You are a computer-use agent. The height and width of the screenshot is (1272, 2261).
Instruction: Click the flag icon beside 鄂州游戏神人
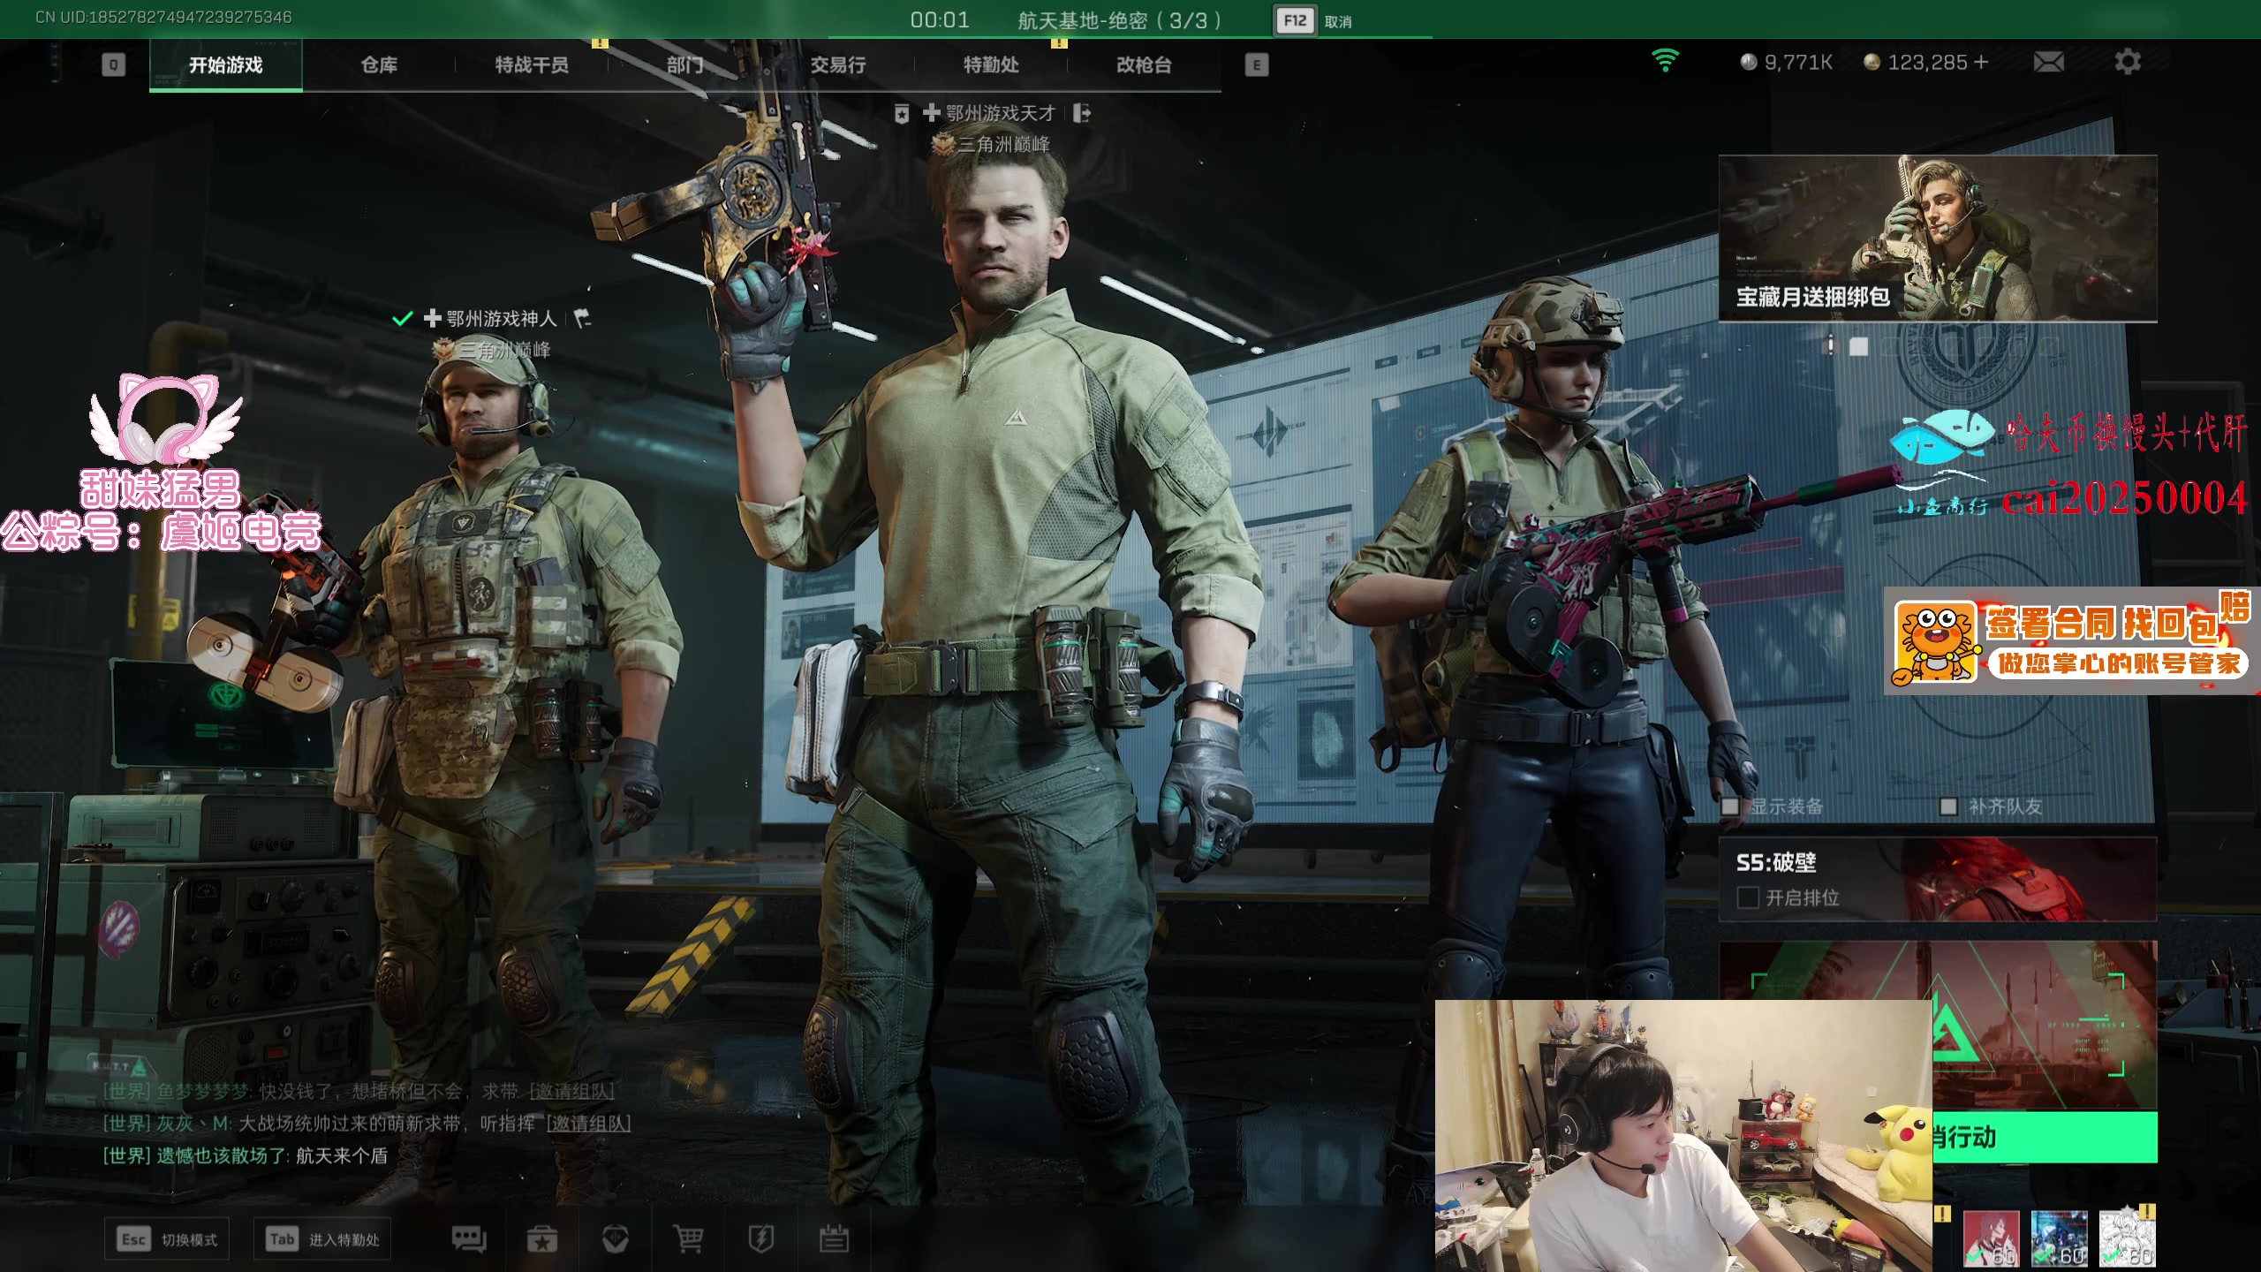[x=582, y=318]
